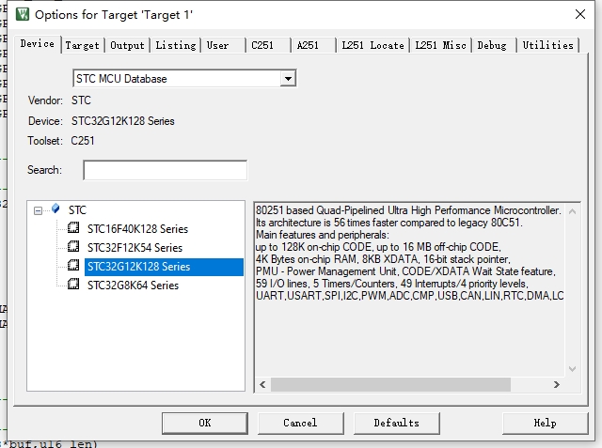The height and width of the screenshot is (448, 602).
Task: Click the STC vendor diamond icon
Action: coord(55,209)
